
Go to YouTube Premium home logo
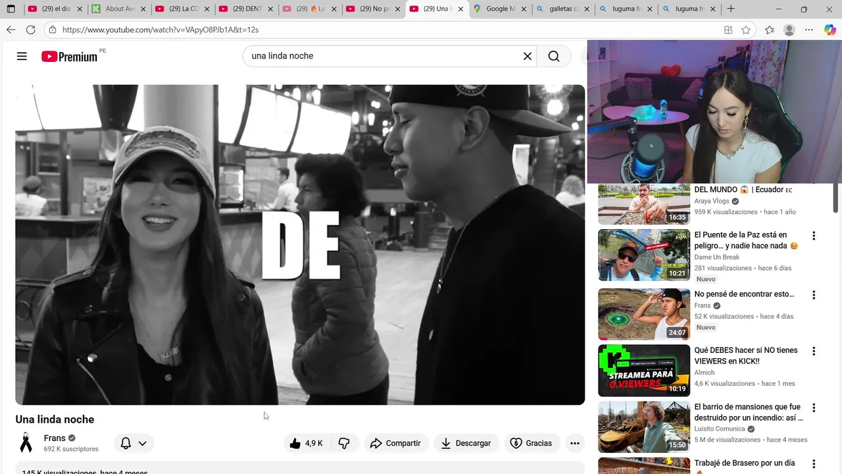point(69,57)
